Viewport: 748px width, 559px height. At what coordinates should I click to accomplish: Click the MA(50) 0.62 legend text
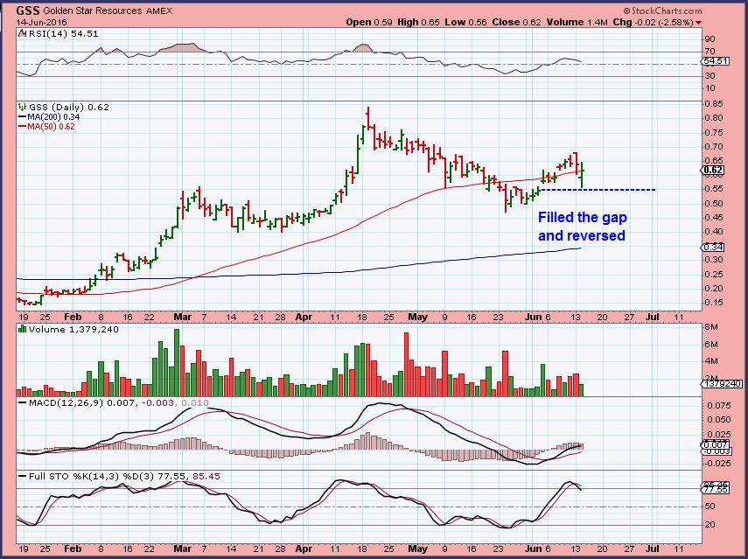point(52,126)
